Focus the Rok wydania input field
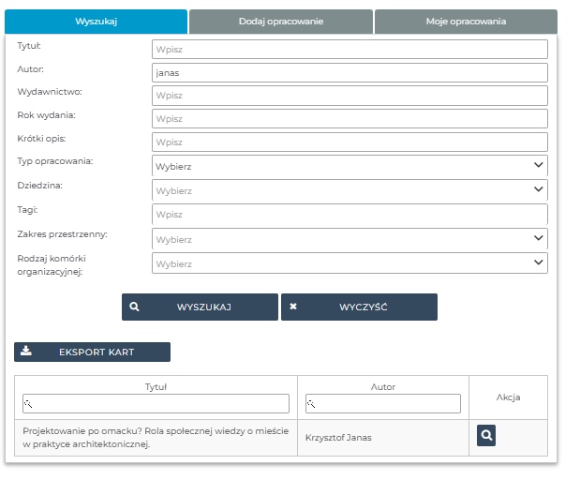This screenshot has height=495, width=580. click(x=349, y=119)
